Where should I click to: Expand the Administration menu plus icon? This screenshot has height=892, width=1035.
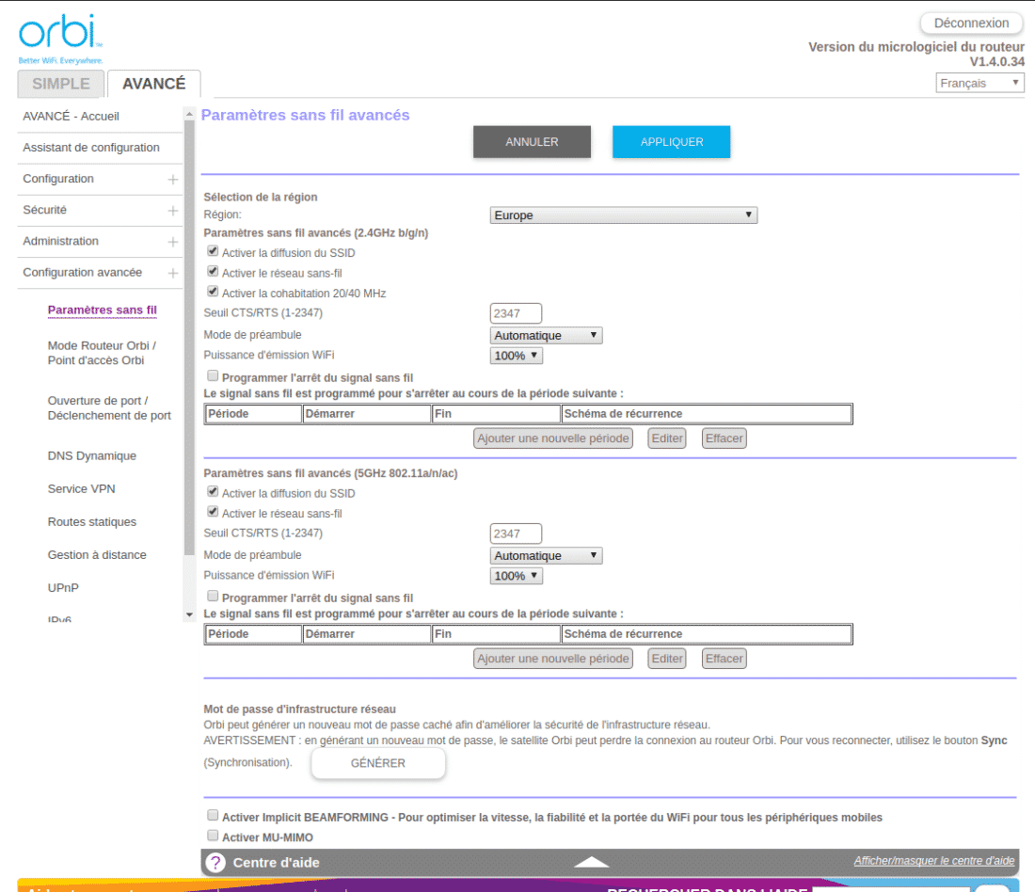coord(173,242)
